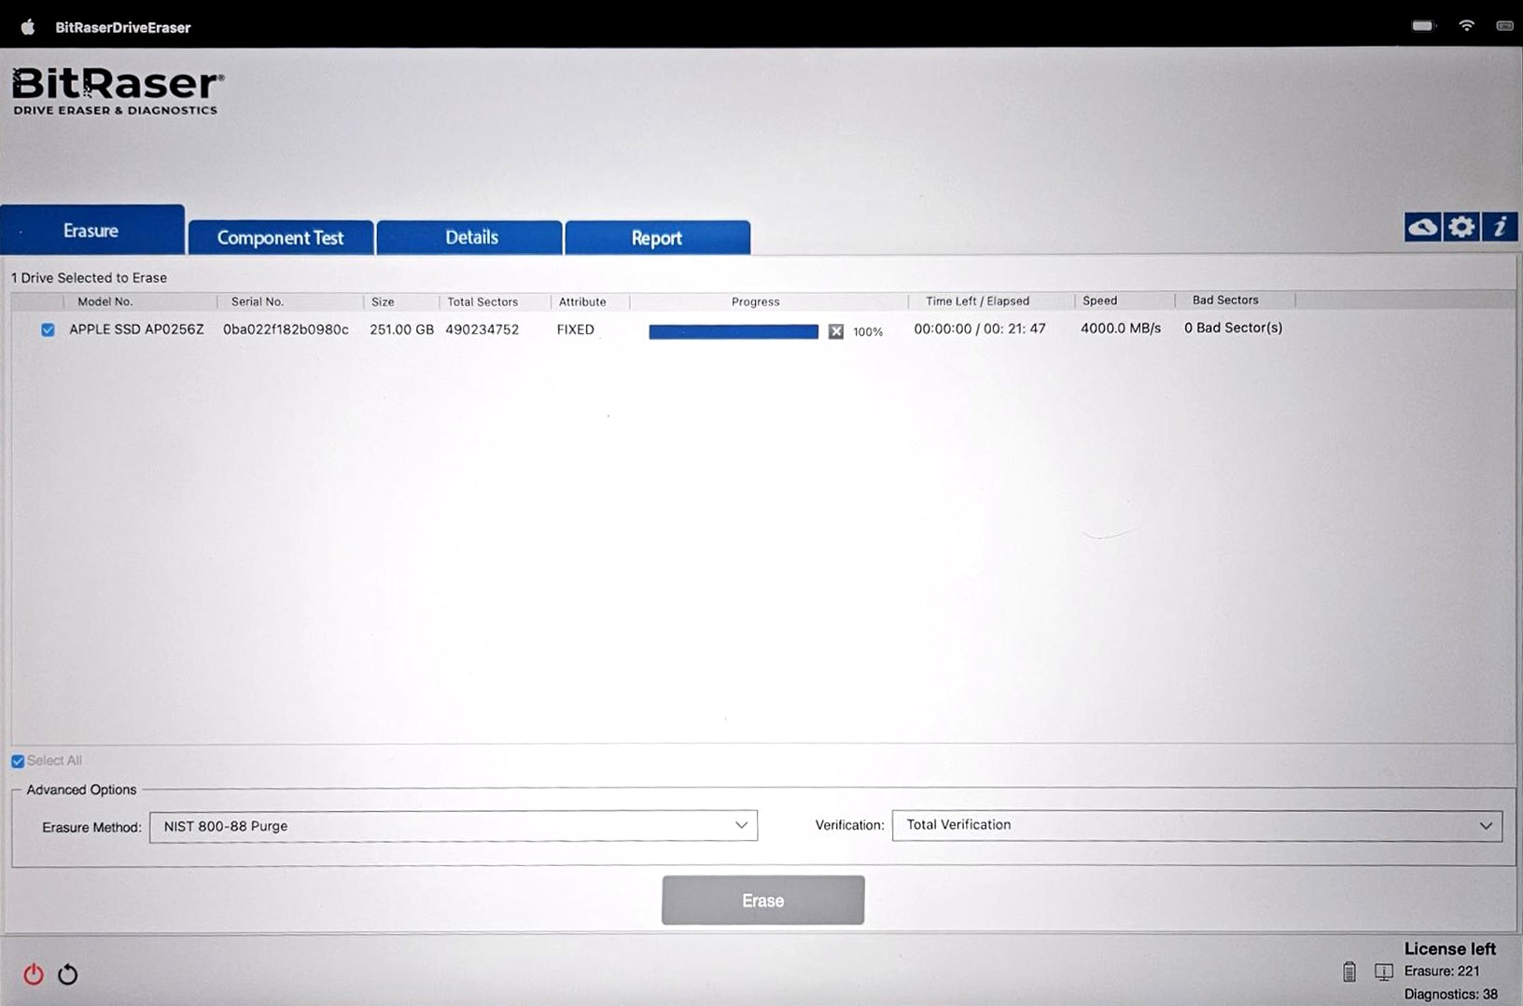The height and width of the screenshot is (1006, 1523).
Task: Open the Verification dropdown
Action: 1197,825
